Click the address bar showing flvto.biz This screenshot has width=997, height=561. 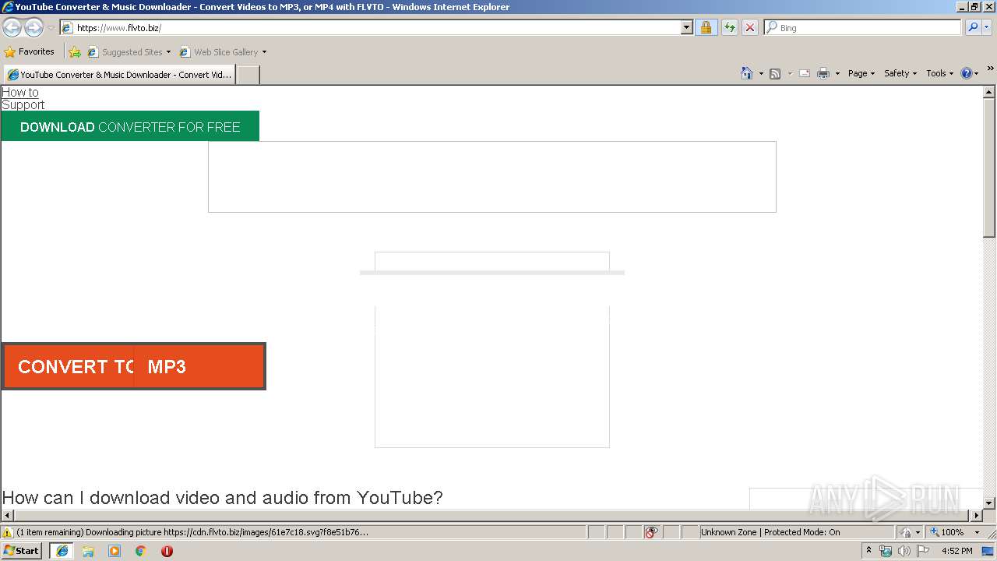(370, 27)
